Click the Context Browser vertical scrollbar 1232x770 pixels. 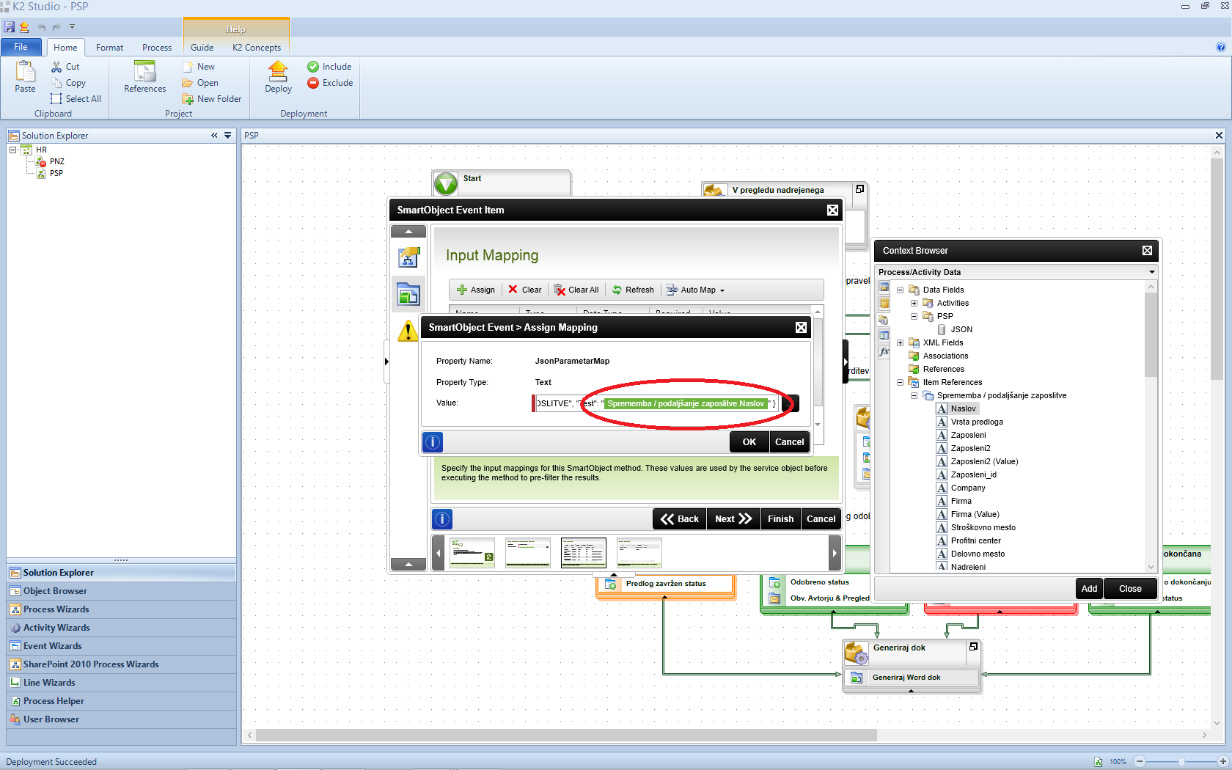[x=1151, y=334]
